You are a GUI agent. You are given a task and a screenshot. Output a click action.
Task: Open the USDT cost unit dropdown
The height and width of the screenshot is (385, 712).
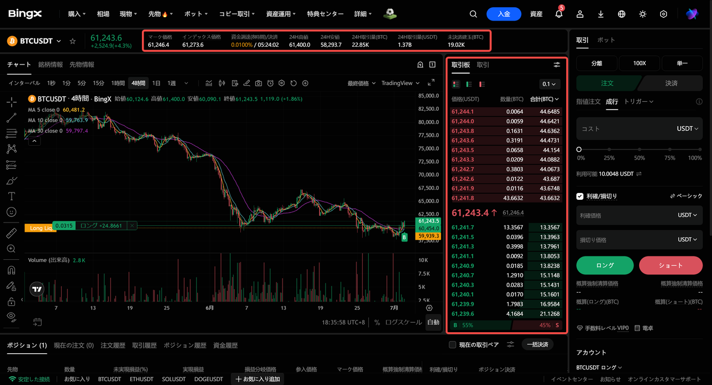click(688, 129)
